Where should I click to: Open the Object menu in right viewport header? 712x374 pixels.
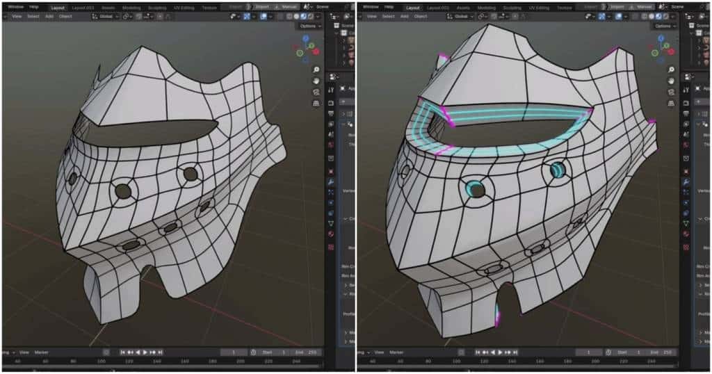pos(421,17)
